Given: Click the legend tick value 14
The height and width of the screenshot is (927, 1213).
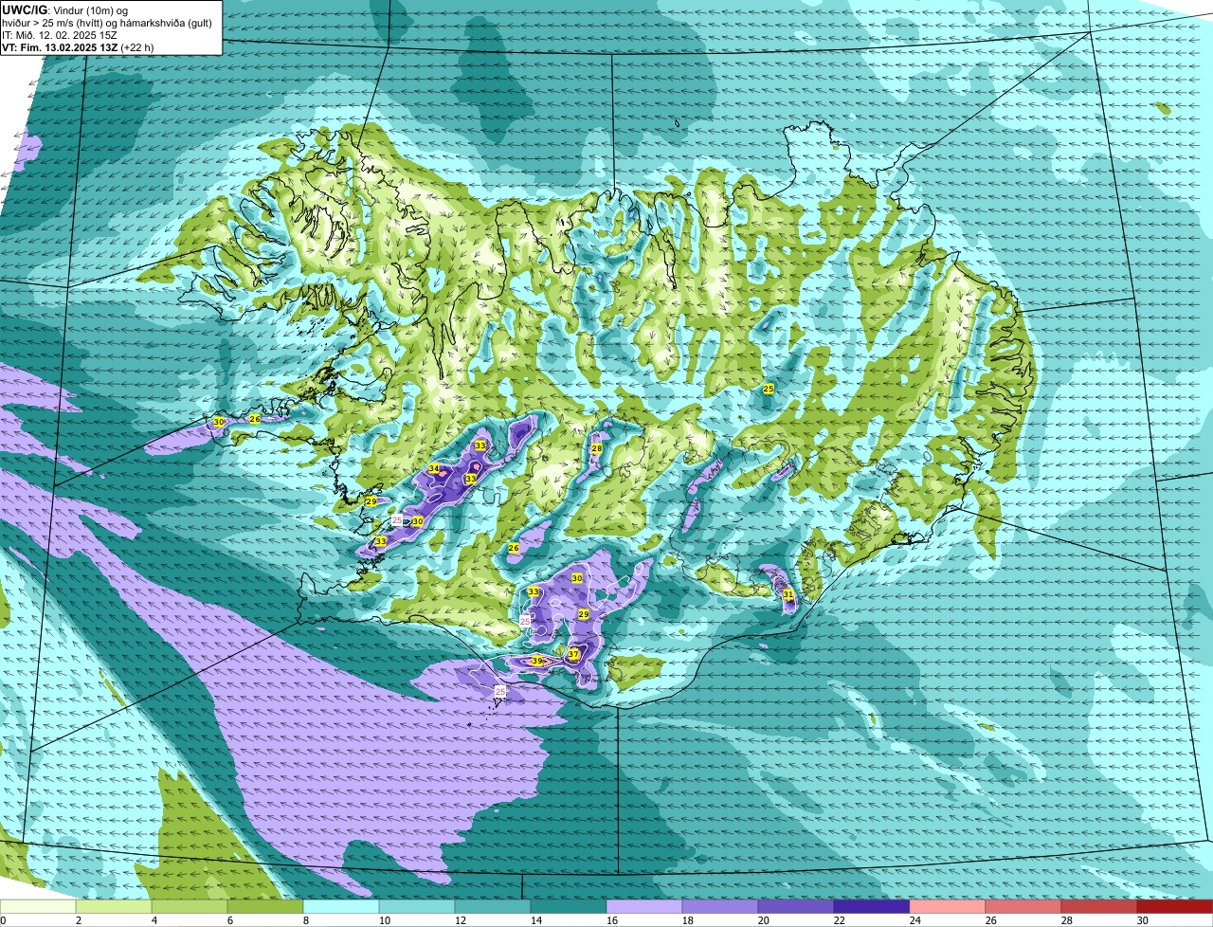Looking at the screenshot, I should click(x=534, y=920).
